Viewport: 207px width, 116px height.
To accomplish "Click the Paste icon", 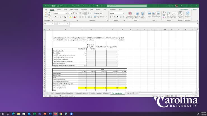I will 46,14.
